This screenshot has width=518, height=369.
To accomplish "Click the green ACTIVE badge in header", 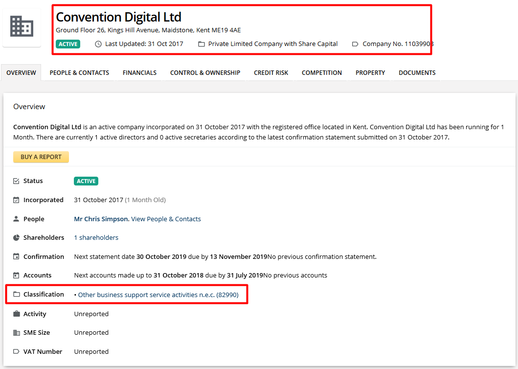I will (x=68, y=44).
